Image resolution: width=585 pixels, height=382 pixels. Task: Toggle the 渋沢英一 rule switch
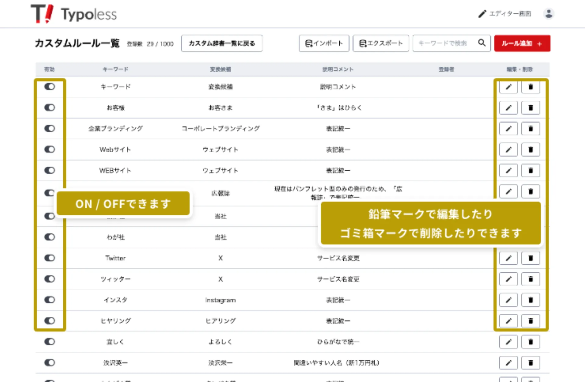click(x=50, y=363)
